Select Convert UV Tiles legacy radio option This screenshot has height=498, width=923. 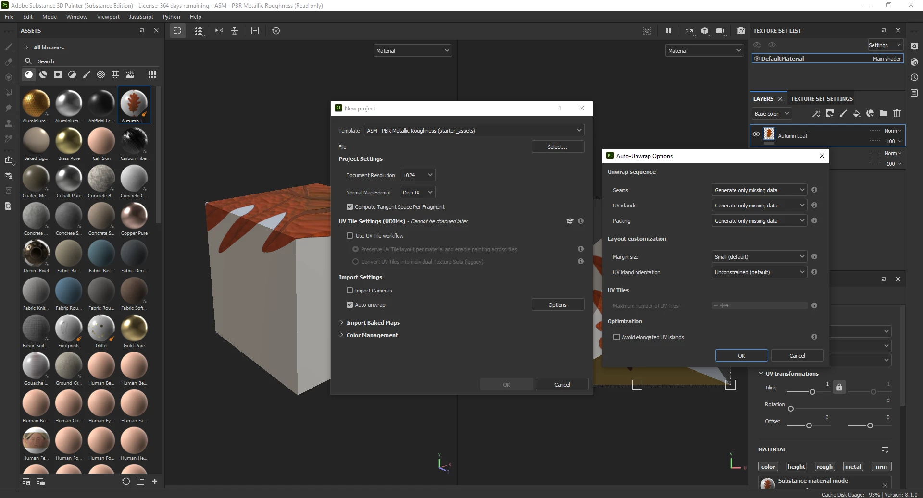click(x=356, y=262)
